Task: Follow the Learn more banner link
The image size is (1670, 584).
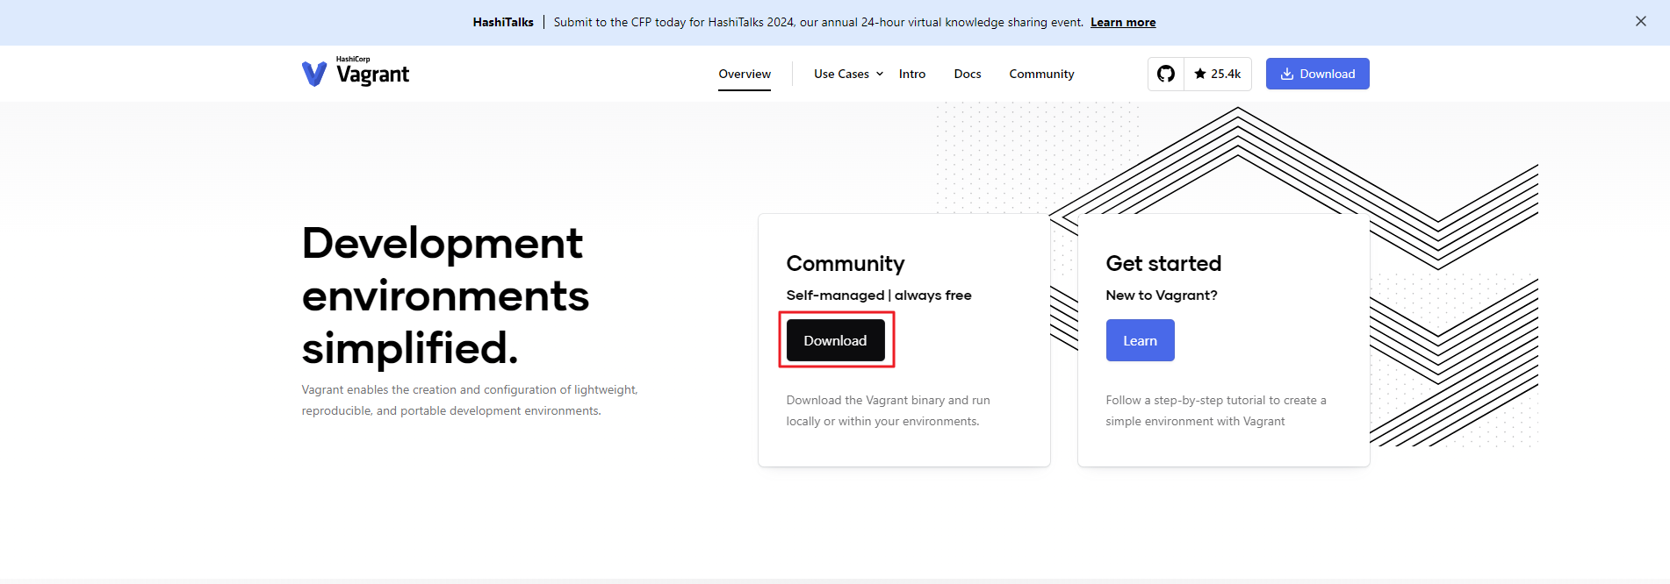Action: (1123, 22)
